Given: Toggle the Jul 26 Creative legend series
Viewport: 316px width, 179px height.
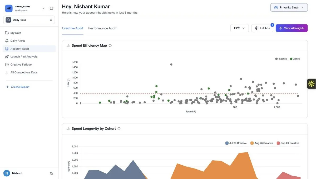Looking at the screenshot, I should click(236, 143).
